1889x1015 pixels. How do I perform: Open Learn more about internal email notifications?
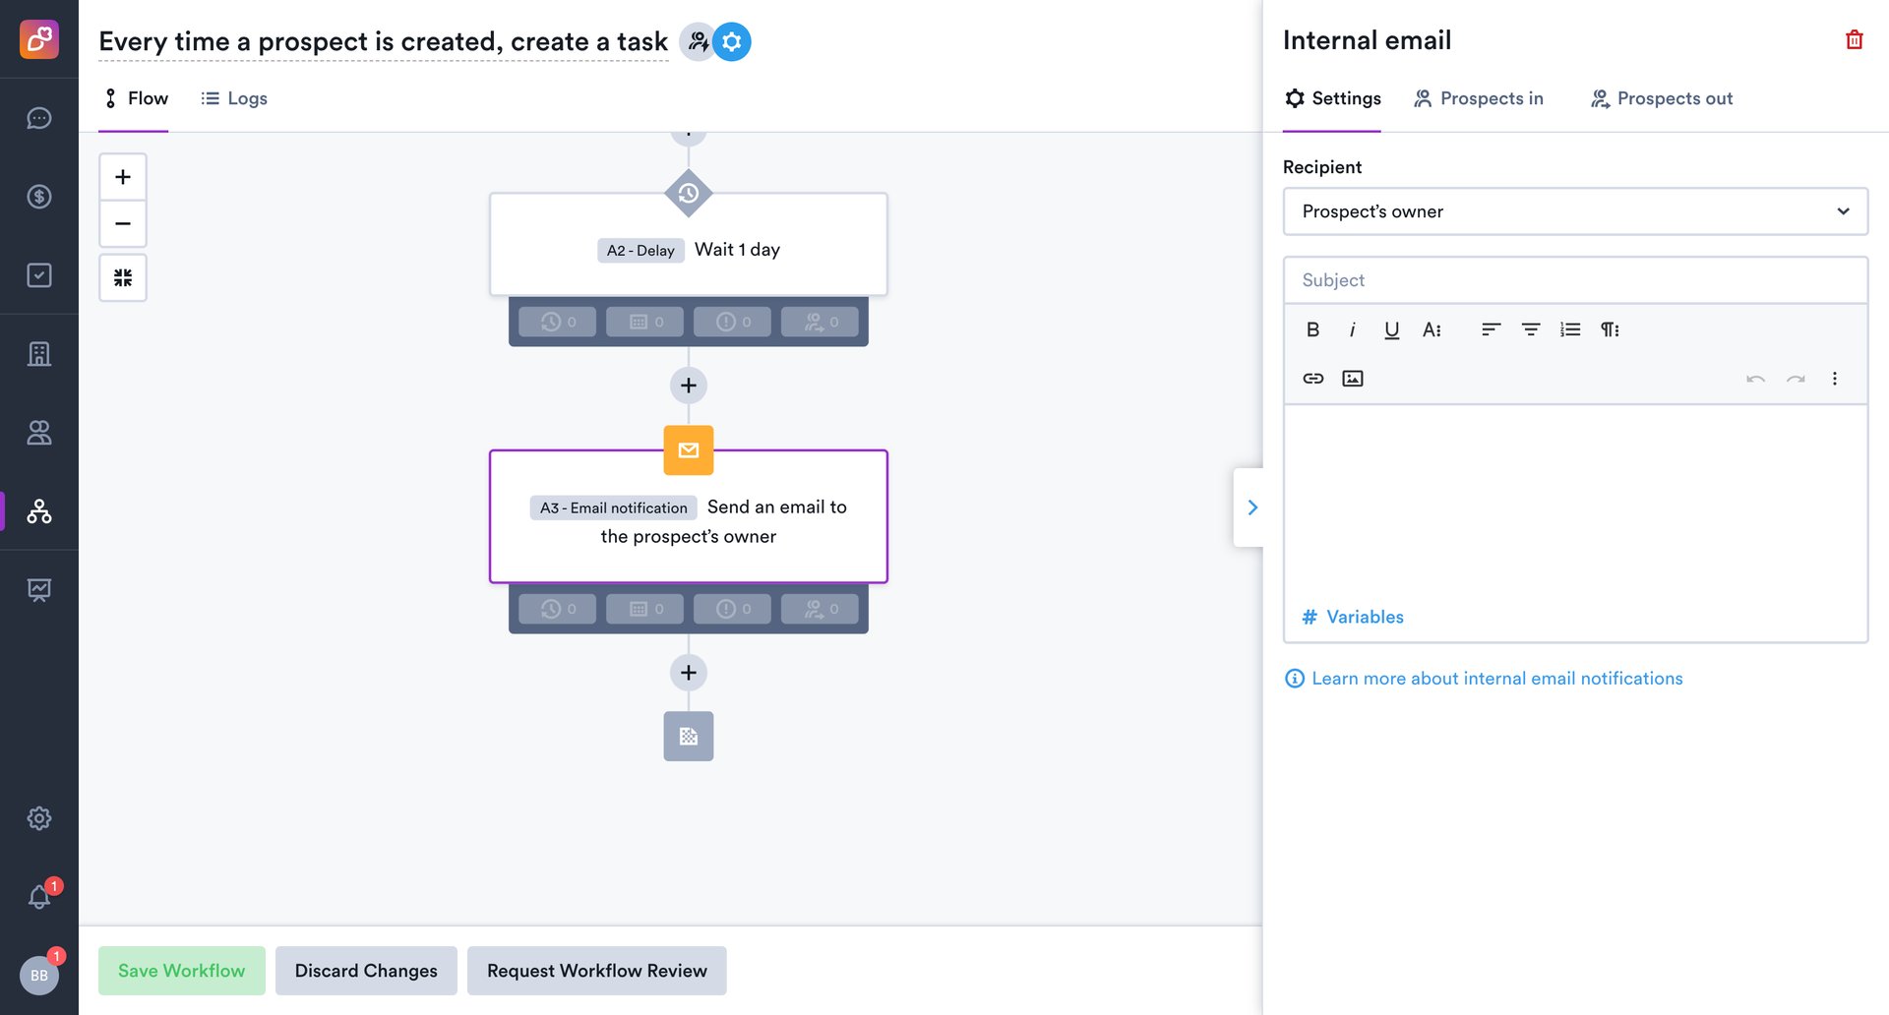1496,678
